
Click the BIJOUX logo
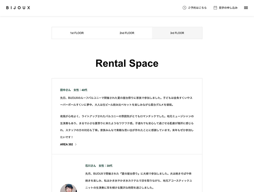18,8
